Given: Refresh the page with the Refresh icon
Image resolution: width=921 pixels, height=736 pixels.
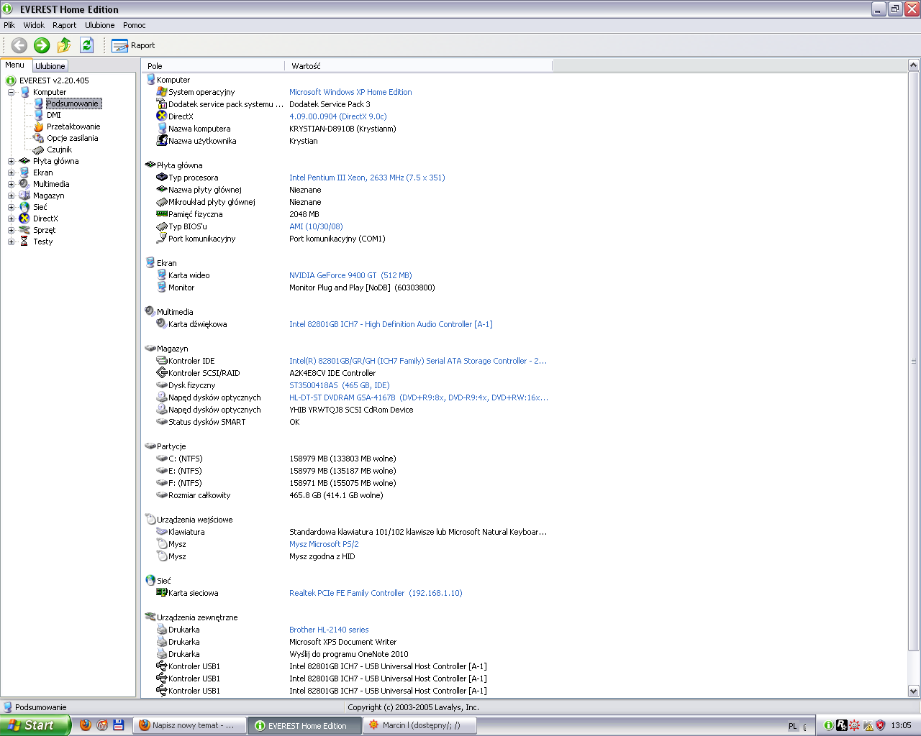Looking at the screenshot, I should (x=87, y=45).
